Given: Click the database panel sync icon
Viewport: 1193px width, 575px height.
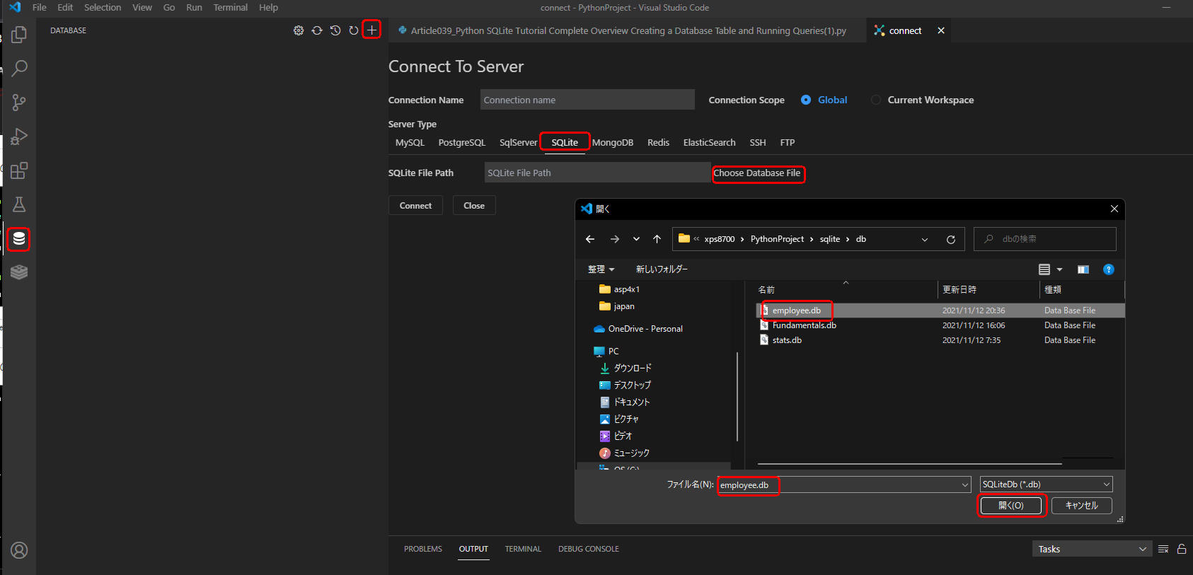Looking at the screenshot, I should point(317,30).
